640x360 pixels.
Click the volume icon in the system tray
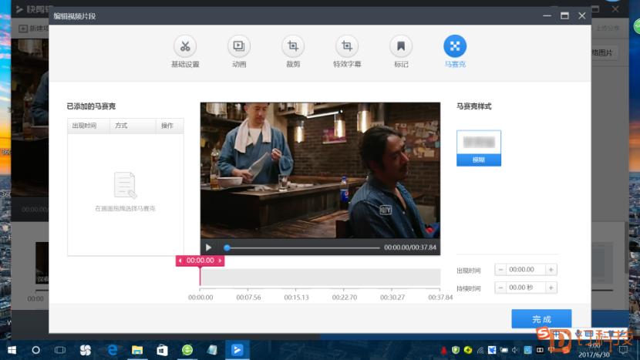pos(514,350)
